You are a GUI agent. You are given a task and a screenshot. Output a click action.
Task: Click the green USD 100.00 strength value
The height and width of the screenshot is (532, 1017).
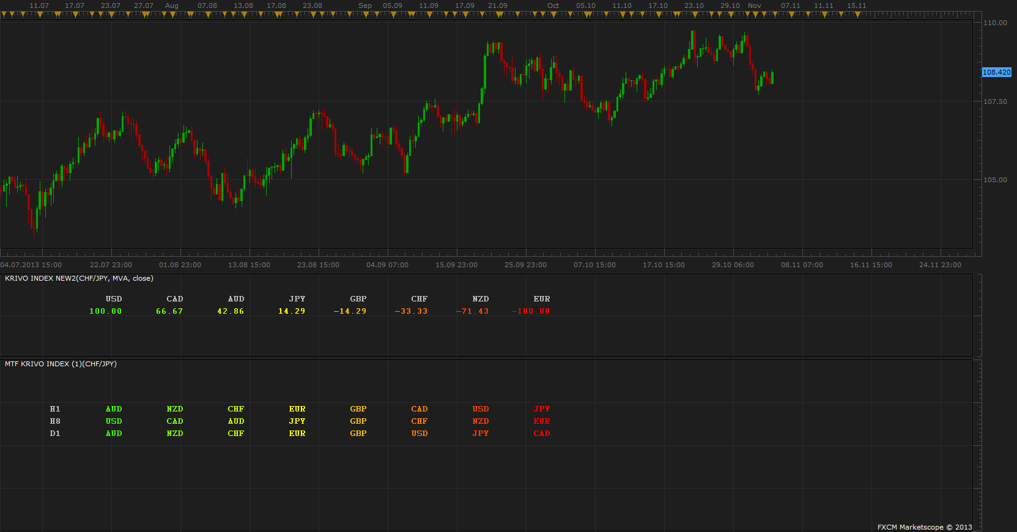click(x=106, y=311)
